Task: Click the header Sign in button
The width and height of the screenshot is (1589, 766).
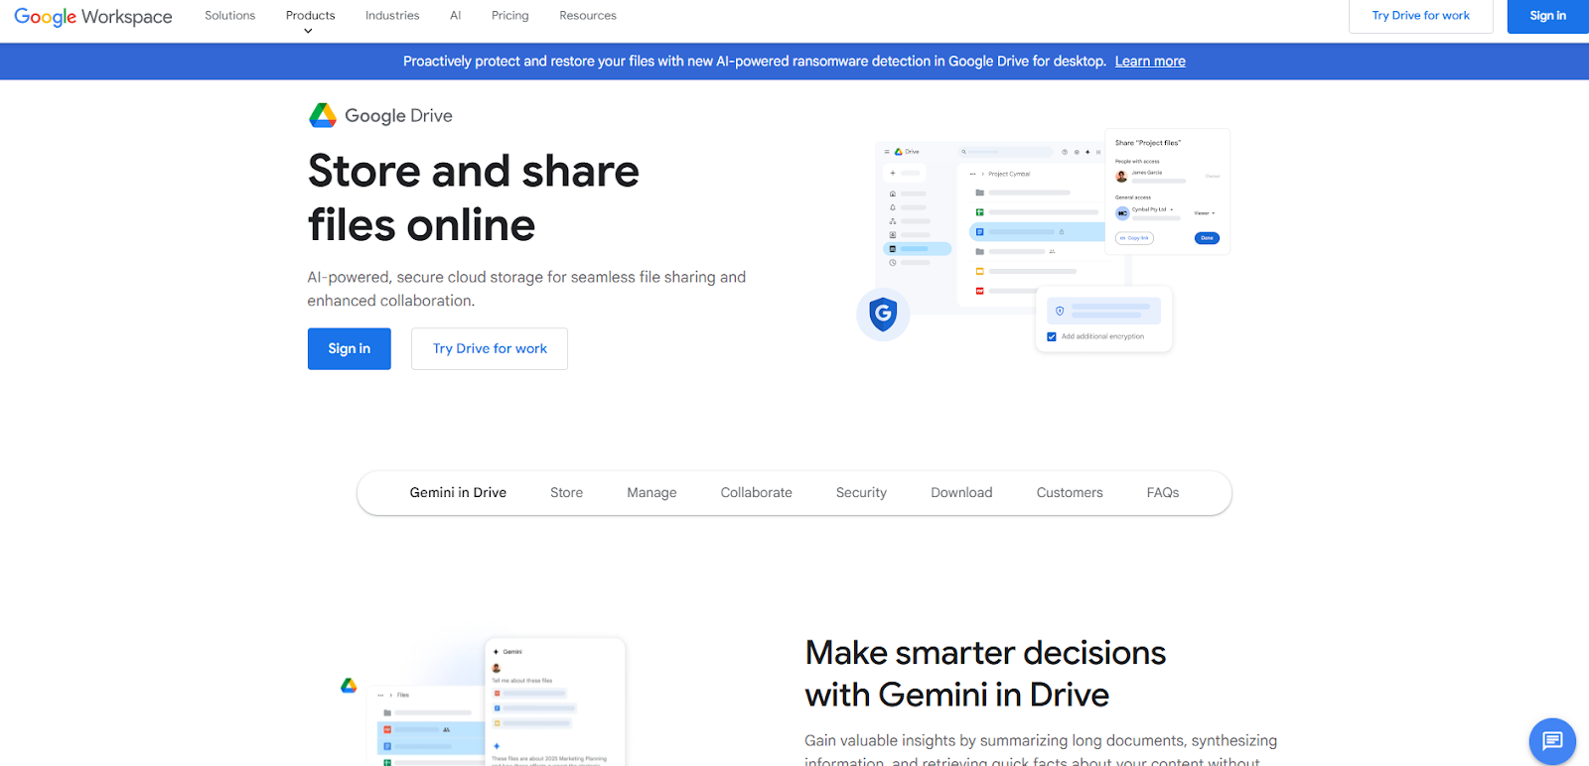Action: pos(1547,16)
